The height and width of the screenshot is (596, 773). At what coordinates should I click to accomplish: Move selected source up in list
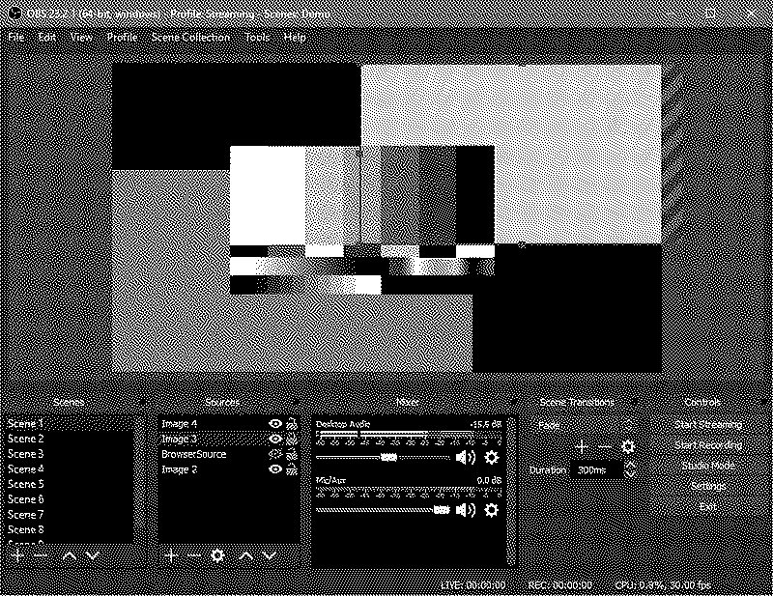pyautogui.click(x=245, y=555)
